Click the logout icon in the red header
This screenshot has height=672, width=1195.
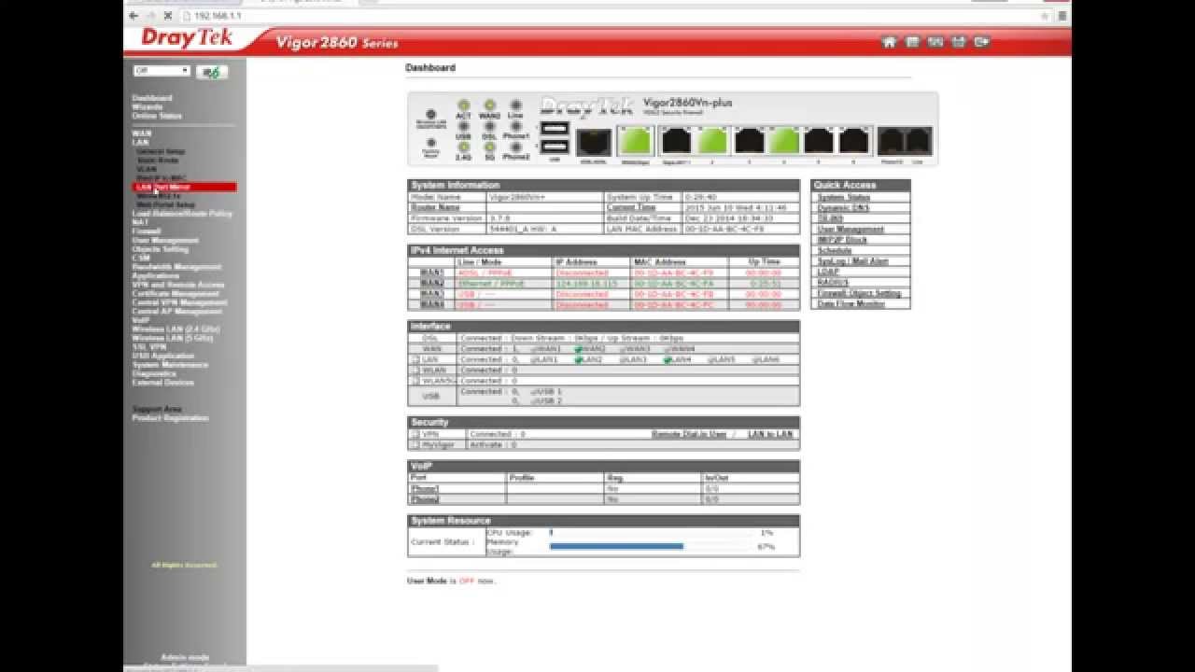tap(981, 42)
